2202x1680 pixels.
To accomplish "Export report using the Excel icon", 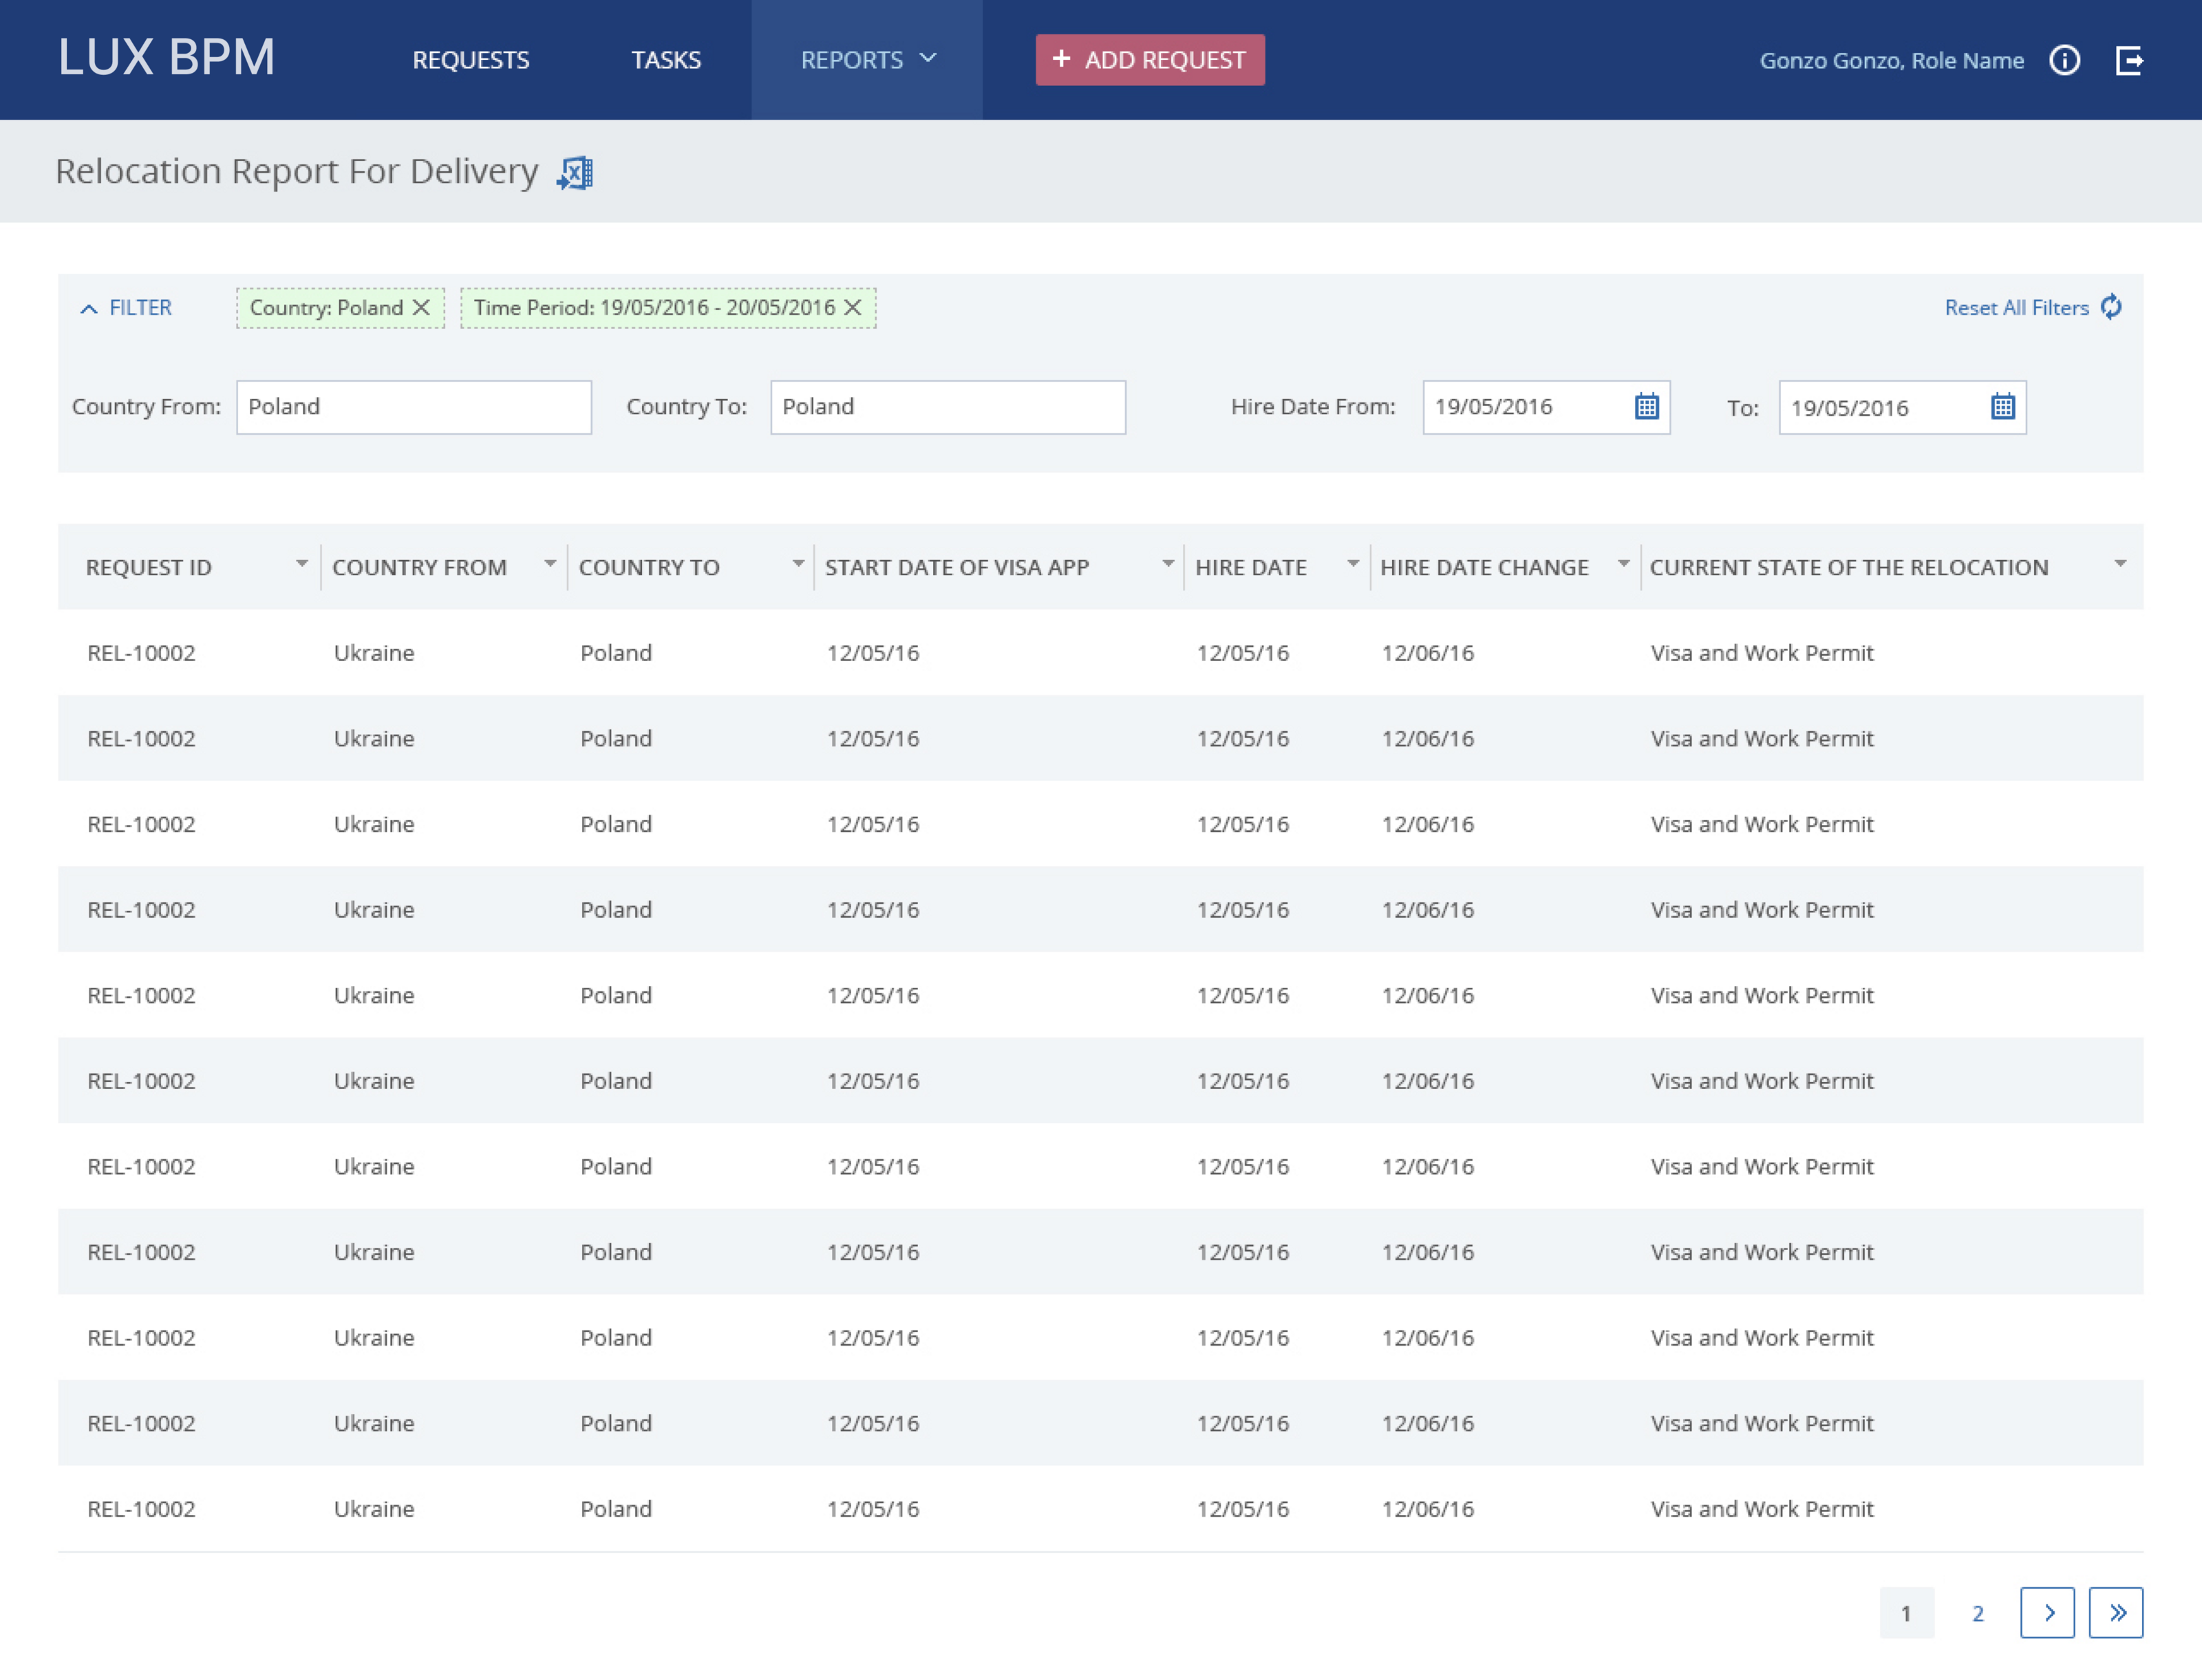I will coord(575,173).
